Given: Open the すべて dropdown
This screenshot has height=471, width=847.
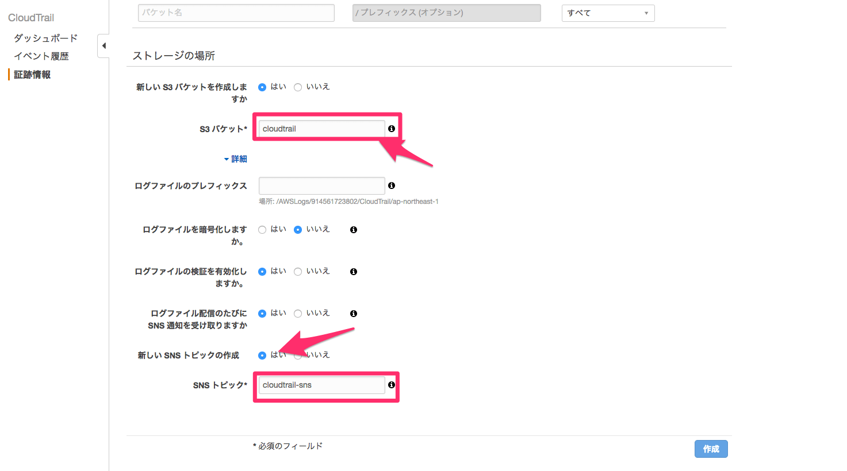Looking at the screenshot, I should (x=608, y=13).
